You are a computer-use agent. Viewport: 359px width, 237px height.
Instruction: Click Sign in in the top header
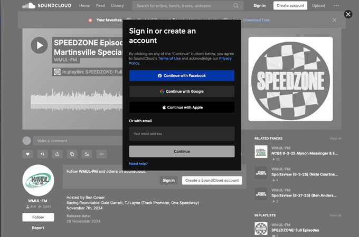pyautogui.click(x=259, y=5)
